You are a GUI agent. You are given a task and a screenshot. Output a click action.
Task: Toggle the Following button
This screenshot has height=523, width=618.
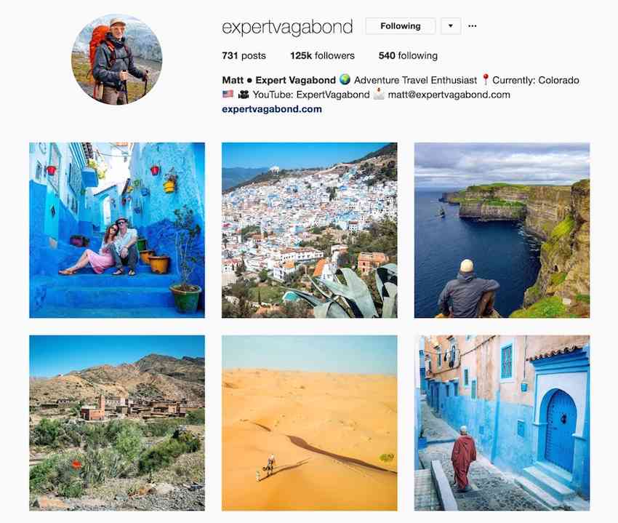point(401,26)
